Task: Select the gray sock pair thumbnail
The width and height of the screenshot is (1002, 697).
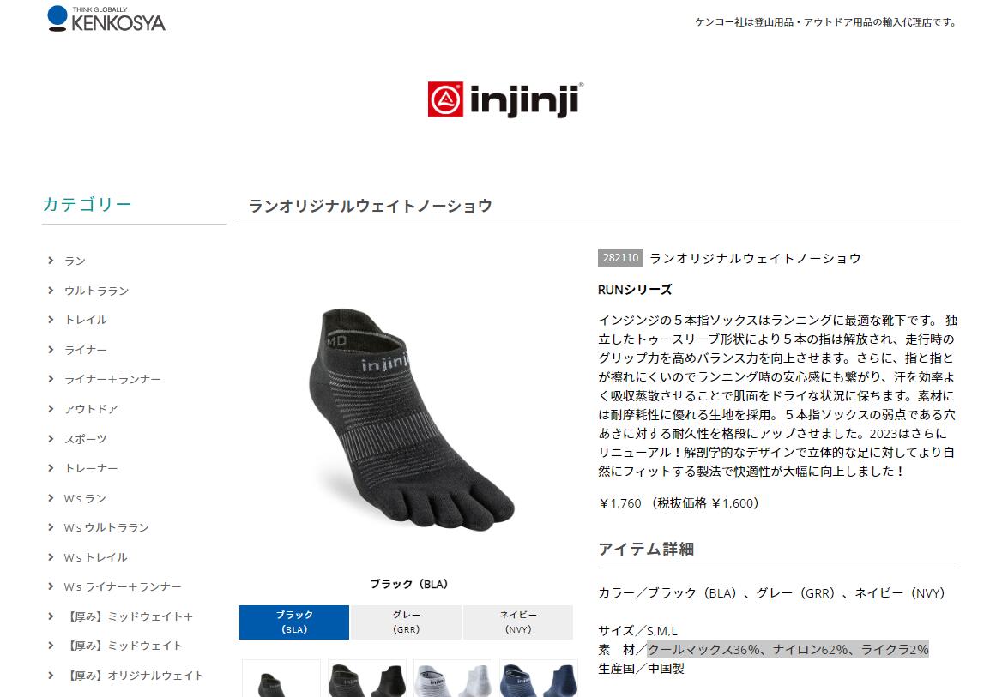Action: pyautogui.click(x=452, y=678)
